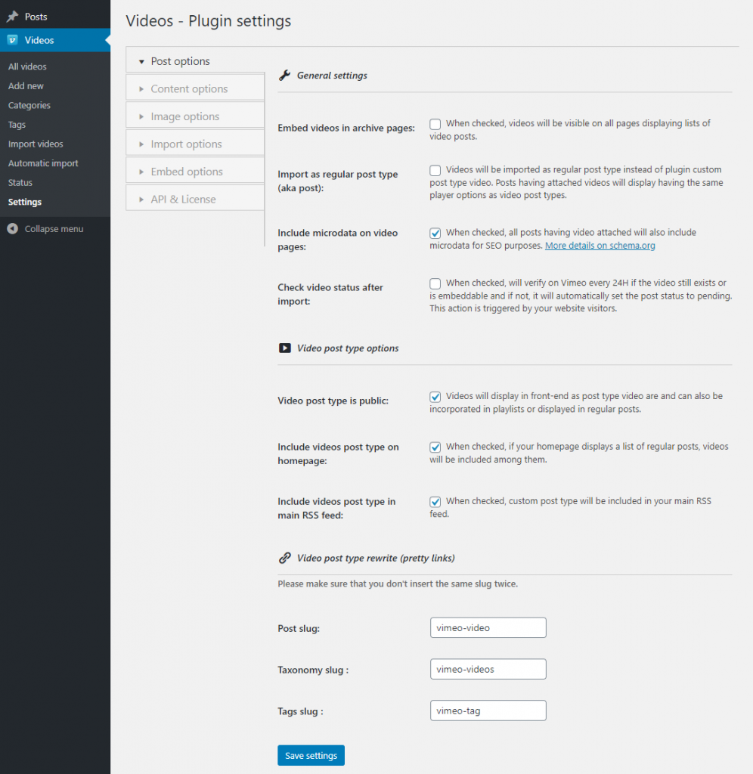
Task: Click the Video post type rewrite heading
Action: click(376, 558)
